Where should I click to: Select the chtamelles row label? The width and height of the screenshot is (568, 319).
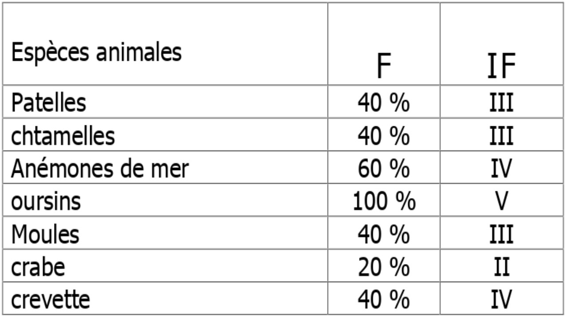coord(63,136)
